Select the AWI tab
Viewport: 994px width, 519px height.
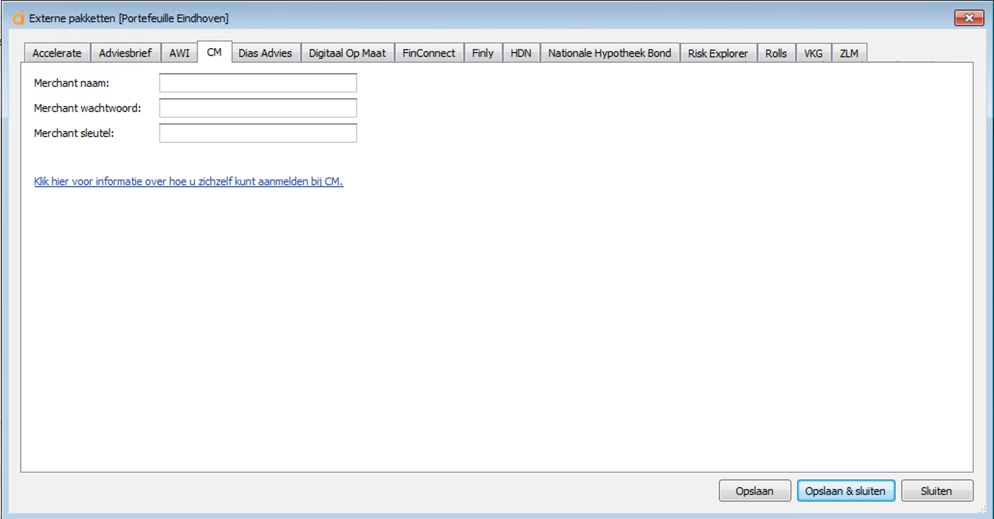click(x=180, y=53)
